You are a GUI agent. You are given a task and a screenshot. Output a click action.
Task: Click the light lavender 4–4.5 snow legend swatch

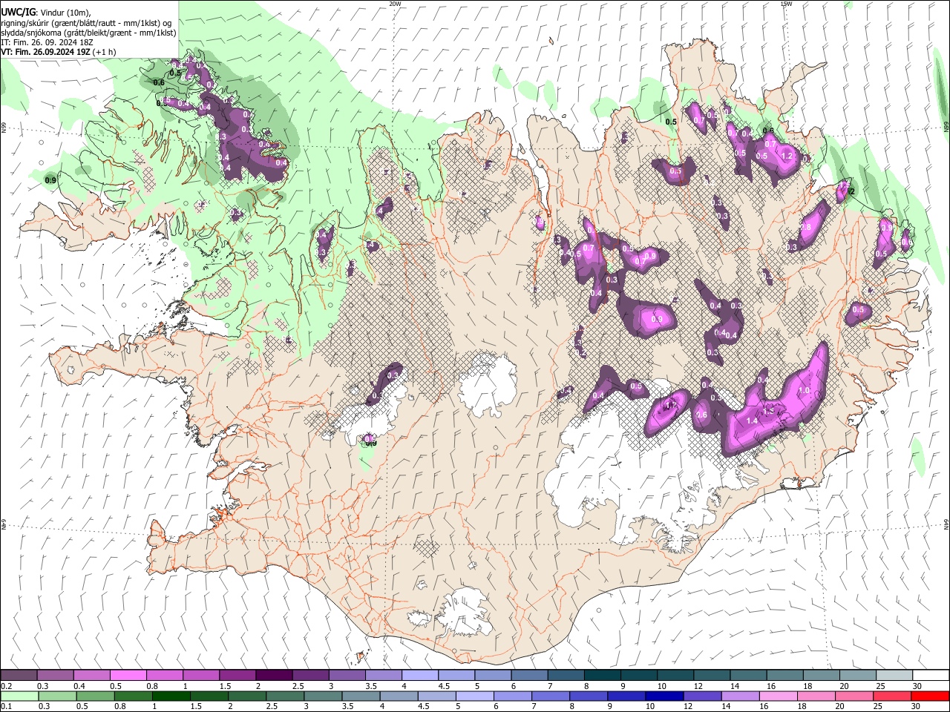[x=419, y=676]
